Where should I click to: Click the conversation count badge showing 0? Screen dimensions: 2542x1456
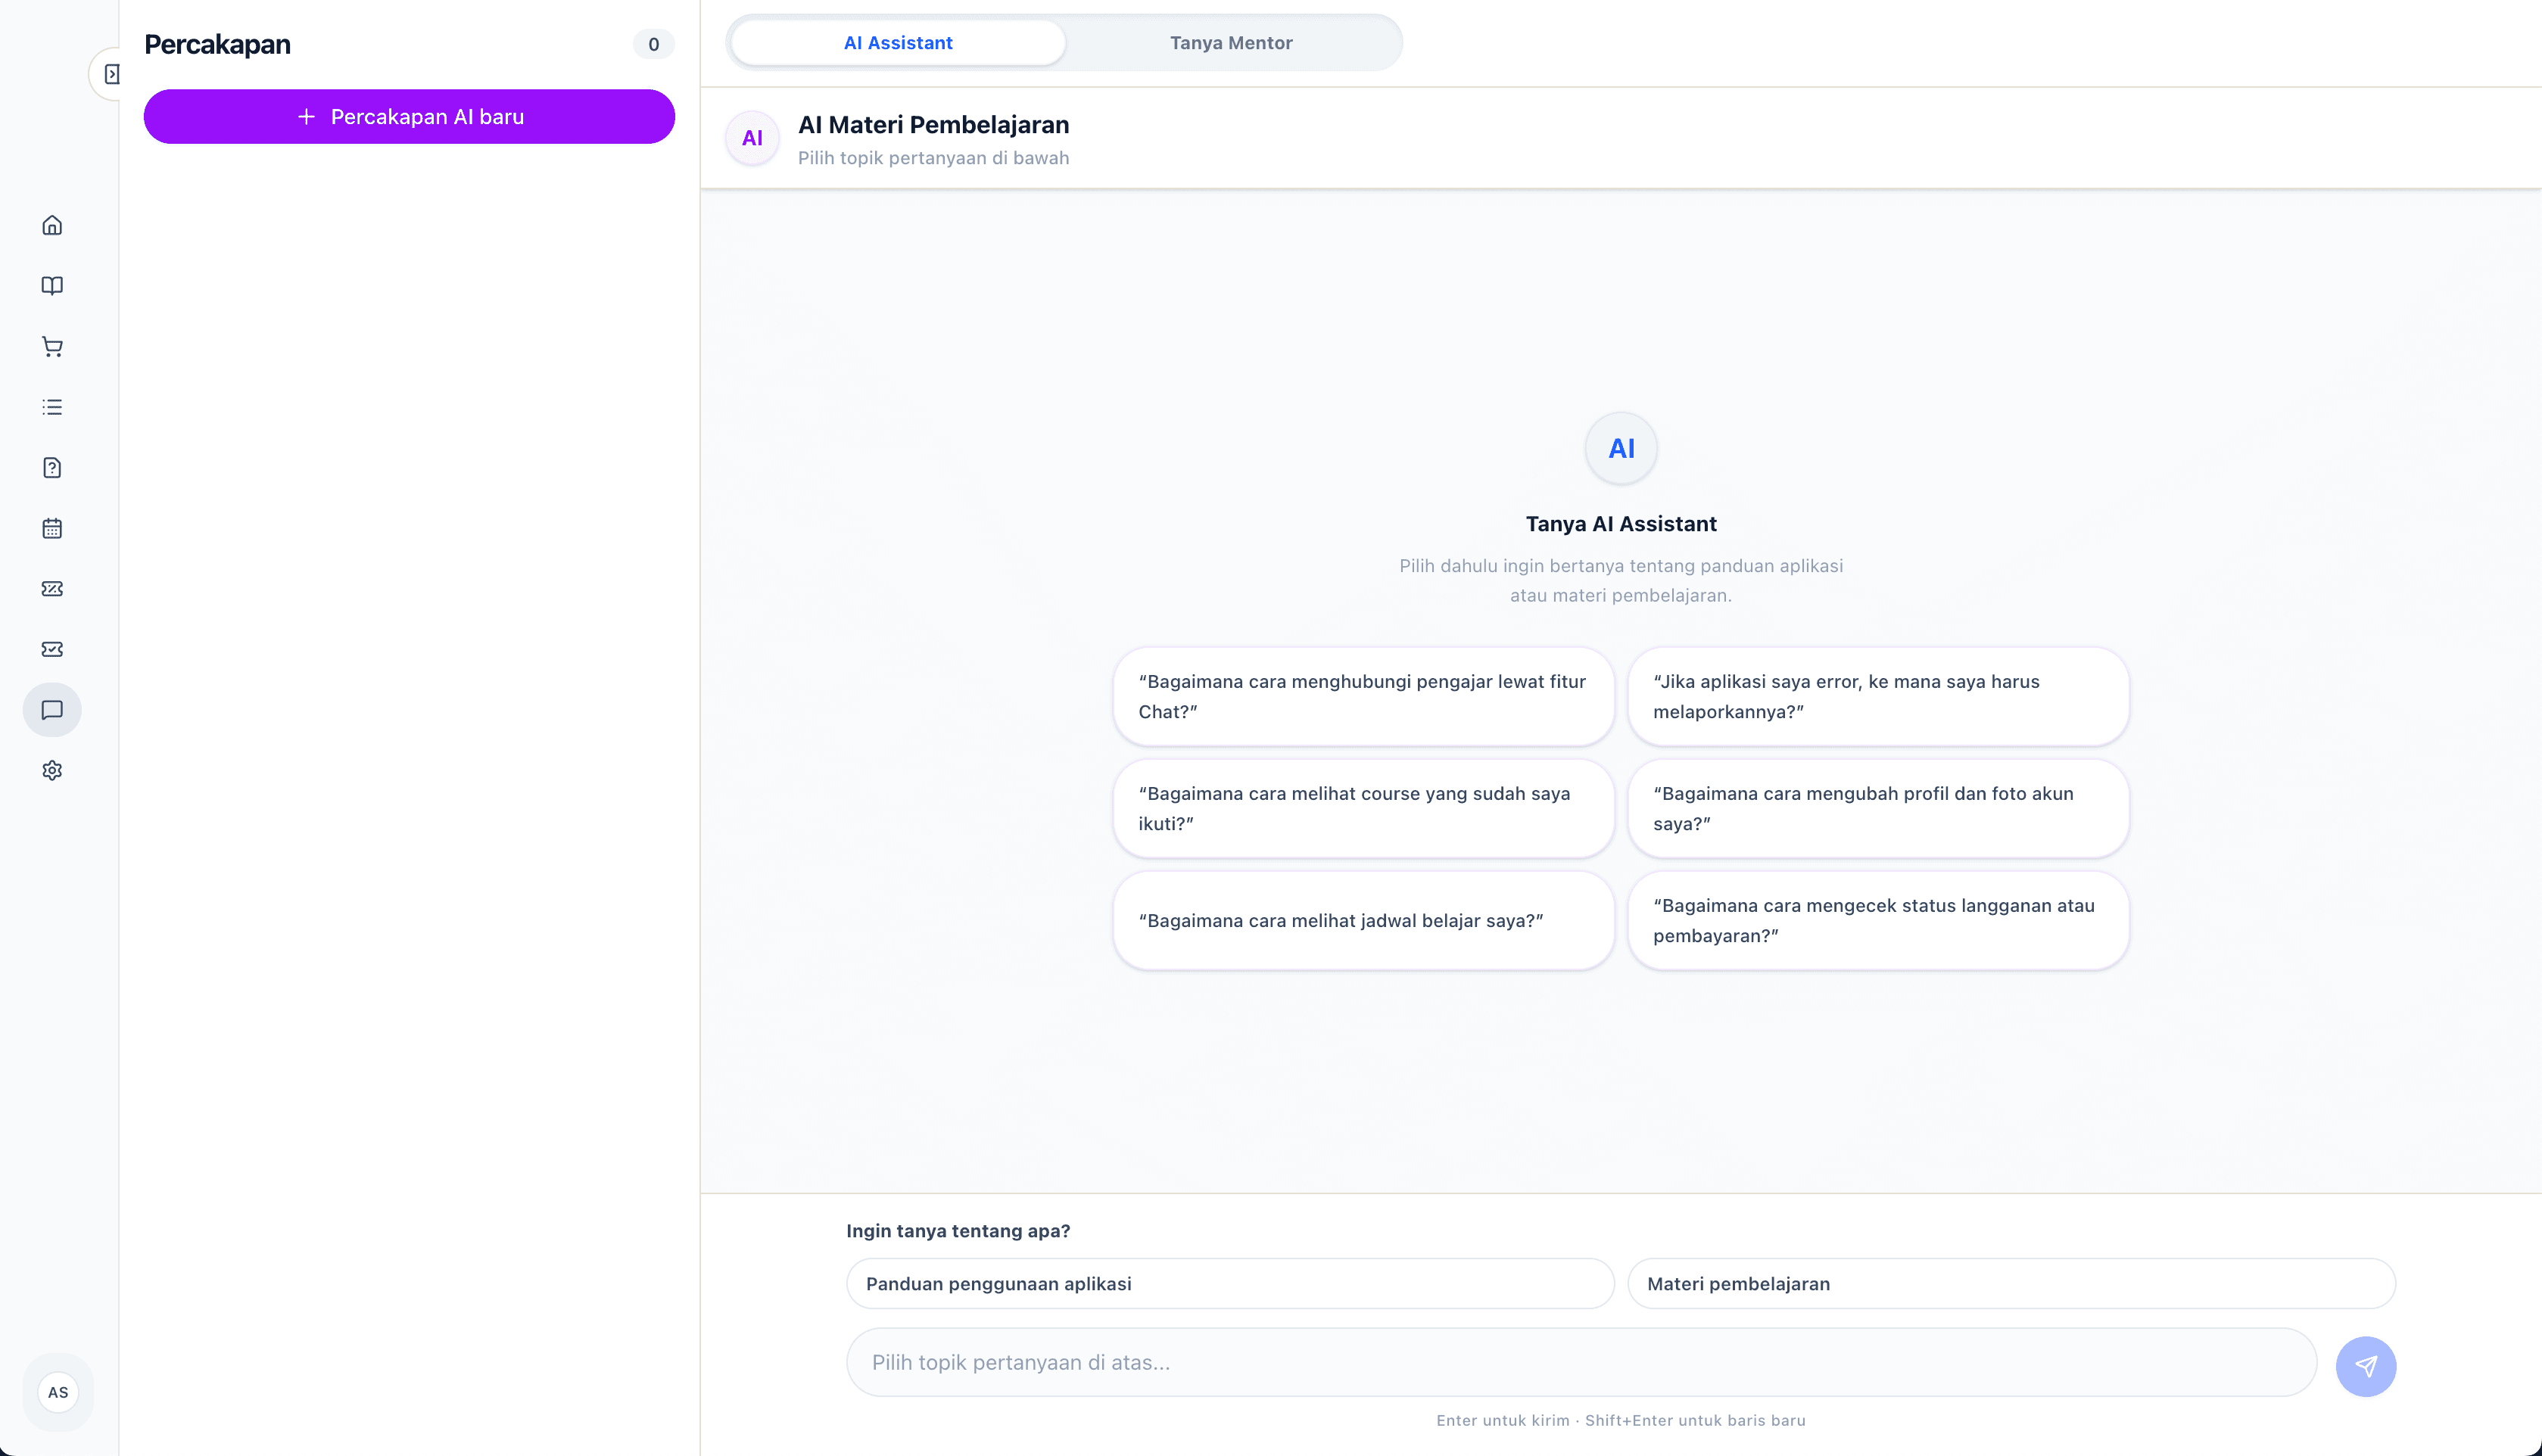pos(653,44)
